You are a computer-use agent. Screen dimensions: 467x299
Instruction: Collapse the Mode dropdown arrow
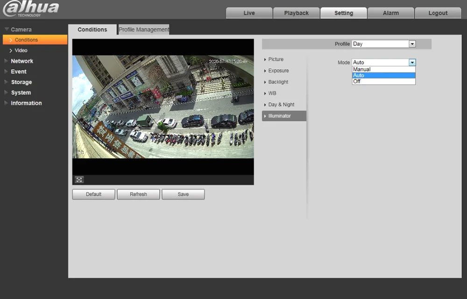point(412,62)
